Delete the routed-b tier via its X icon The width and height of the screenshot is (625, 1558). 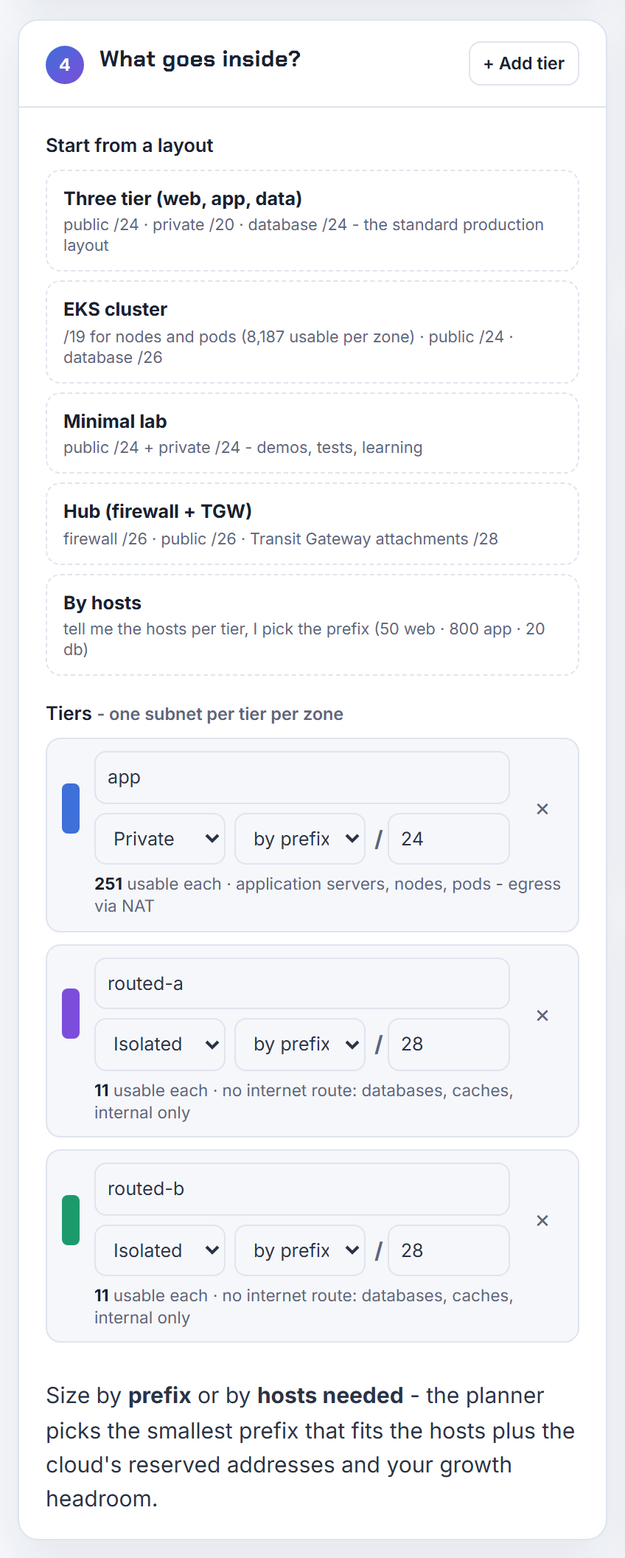click(542, 1221)
